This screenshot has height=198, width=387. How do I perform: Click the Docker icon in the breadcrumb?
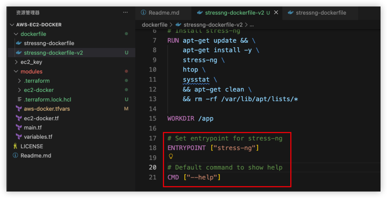pos(178,24)
